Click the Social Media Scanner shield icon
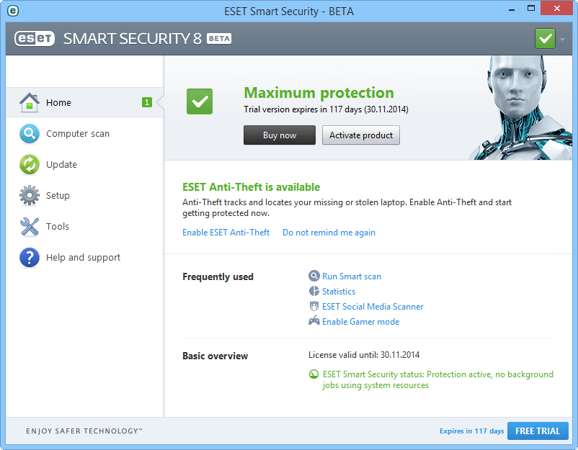The width and height of the screenshot is (578, 450). click(x=314, y=306)
